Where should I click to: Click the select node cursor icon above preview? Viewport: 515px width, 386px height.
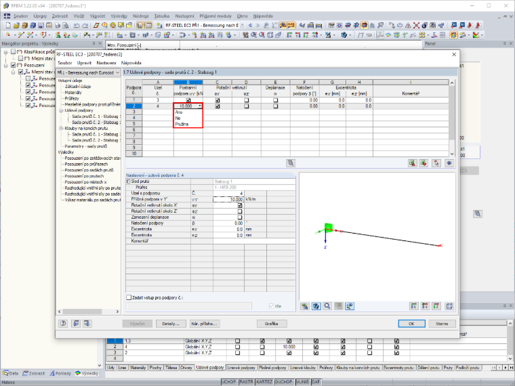(x=436, y=163)
